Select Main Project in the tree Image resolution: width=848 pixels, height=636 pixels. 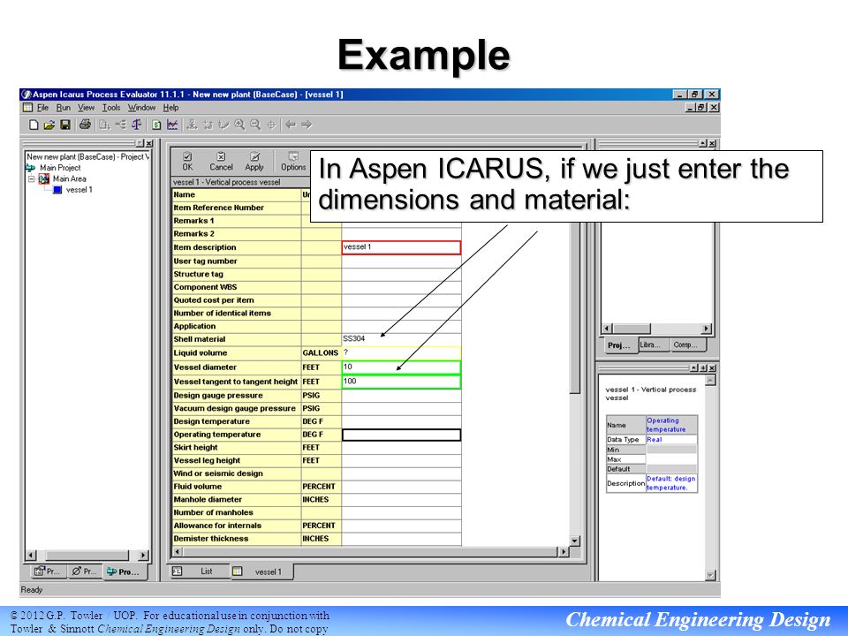(x=60, y=168)
